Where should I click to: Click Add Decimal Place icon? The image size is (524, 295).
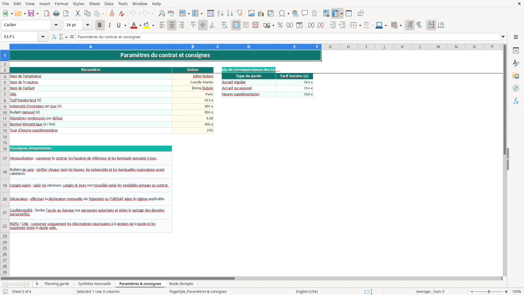(311, 25)
